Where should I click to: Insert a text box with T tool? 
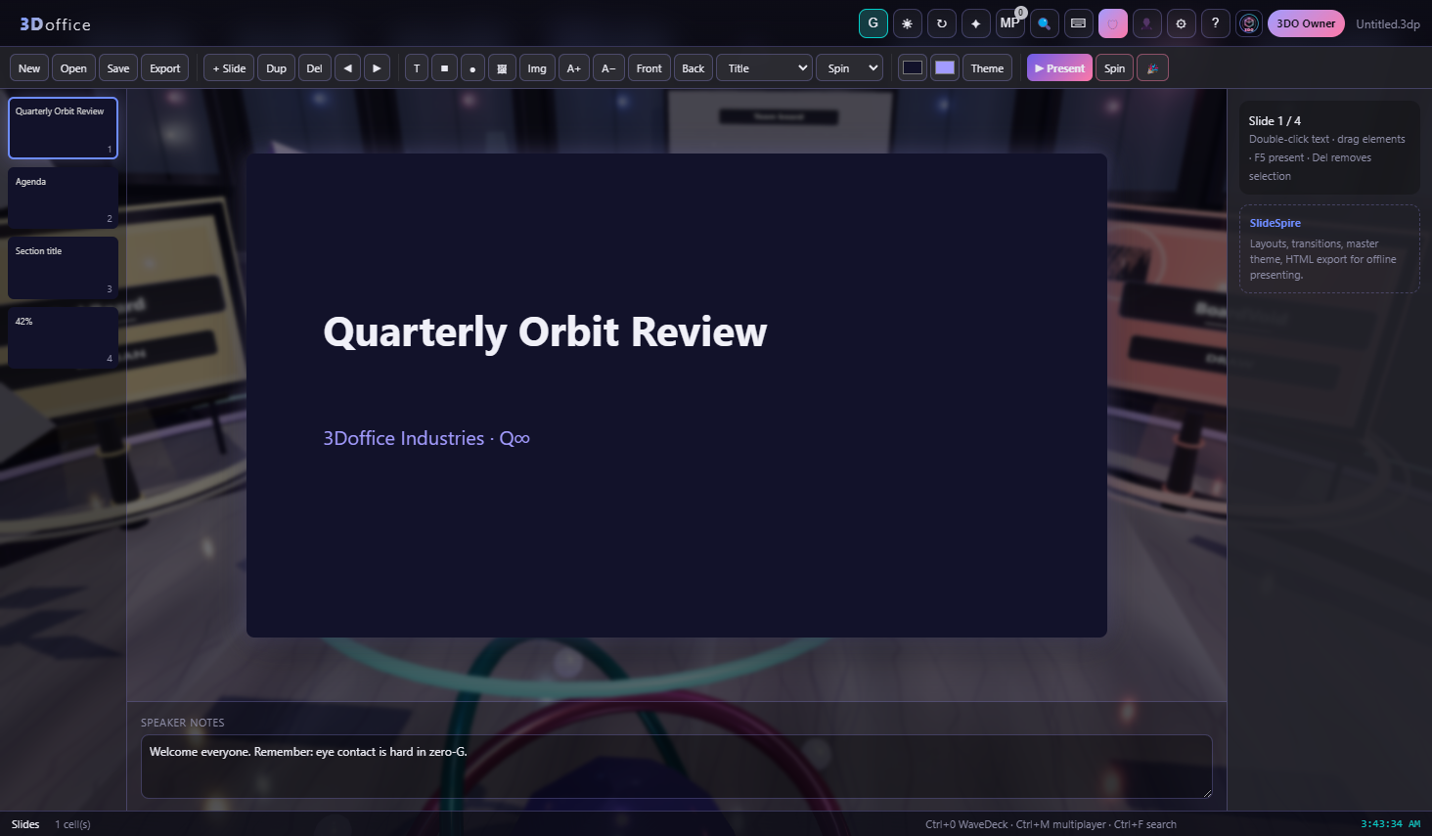417,68
